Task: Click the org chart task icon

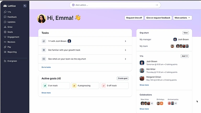Action: (x=44, y=59)
